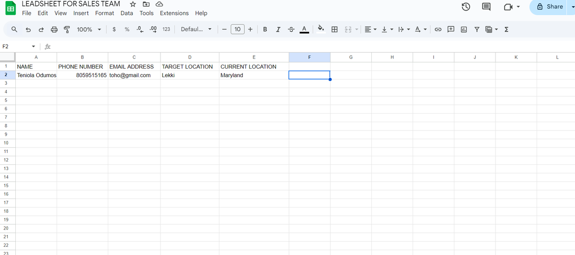The height and width of the screenshot is (255, 575).
Task: Open the search the menus magnifier
Action: (15, 29)
